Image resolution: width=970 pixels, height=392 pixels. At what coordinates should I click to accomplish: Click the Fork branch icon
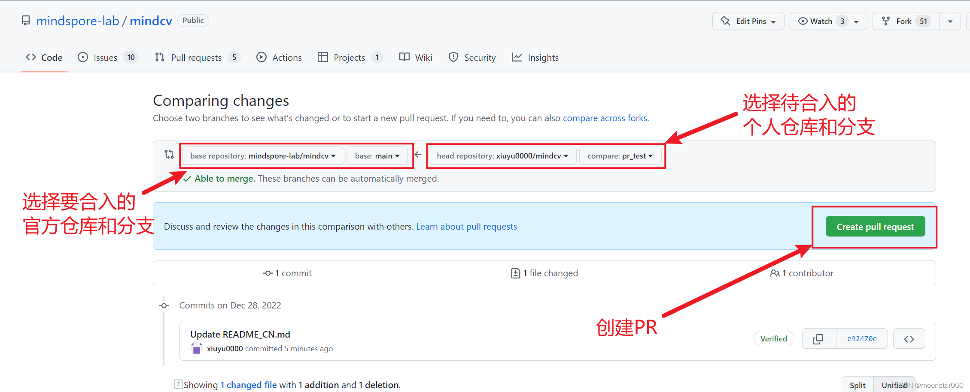(885, 21)
